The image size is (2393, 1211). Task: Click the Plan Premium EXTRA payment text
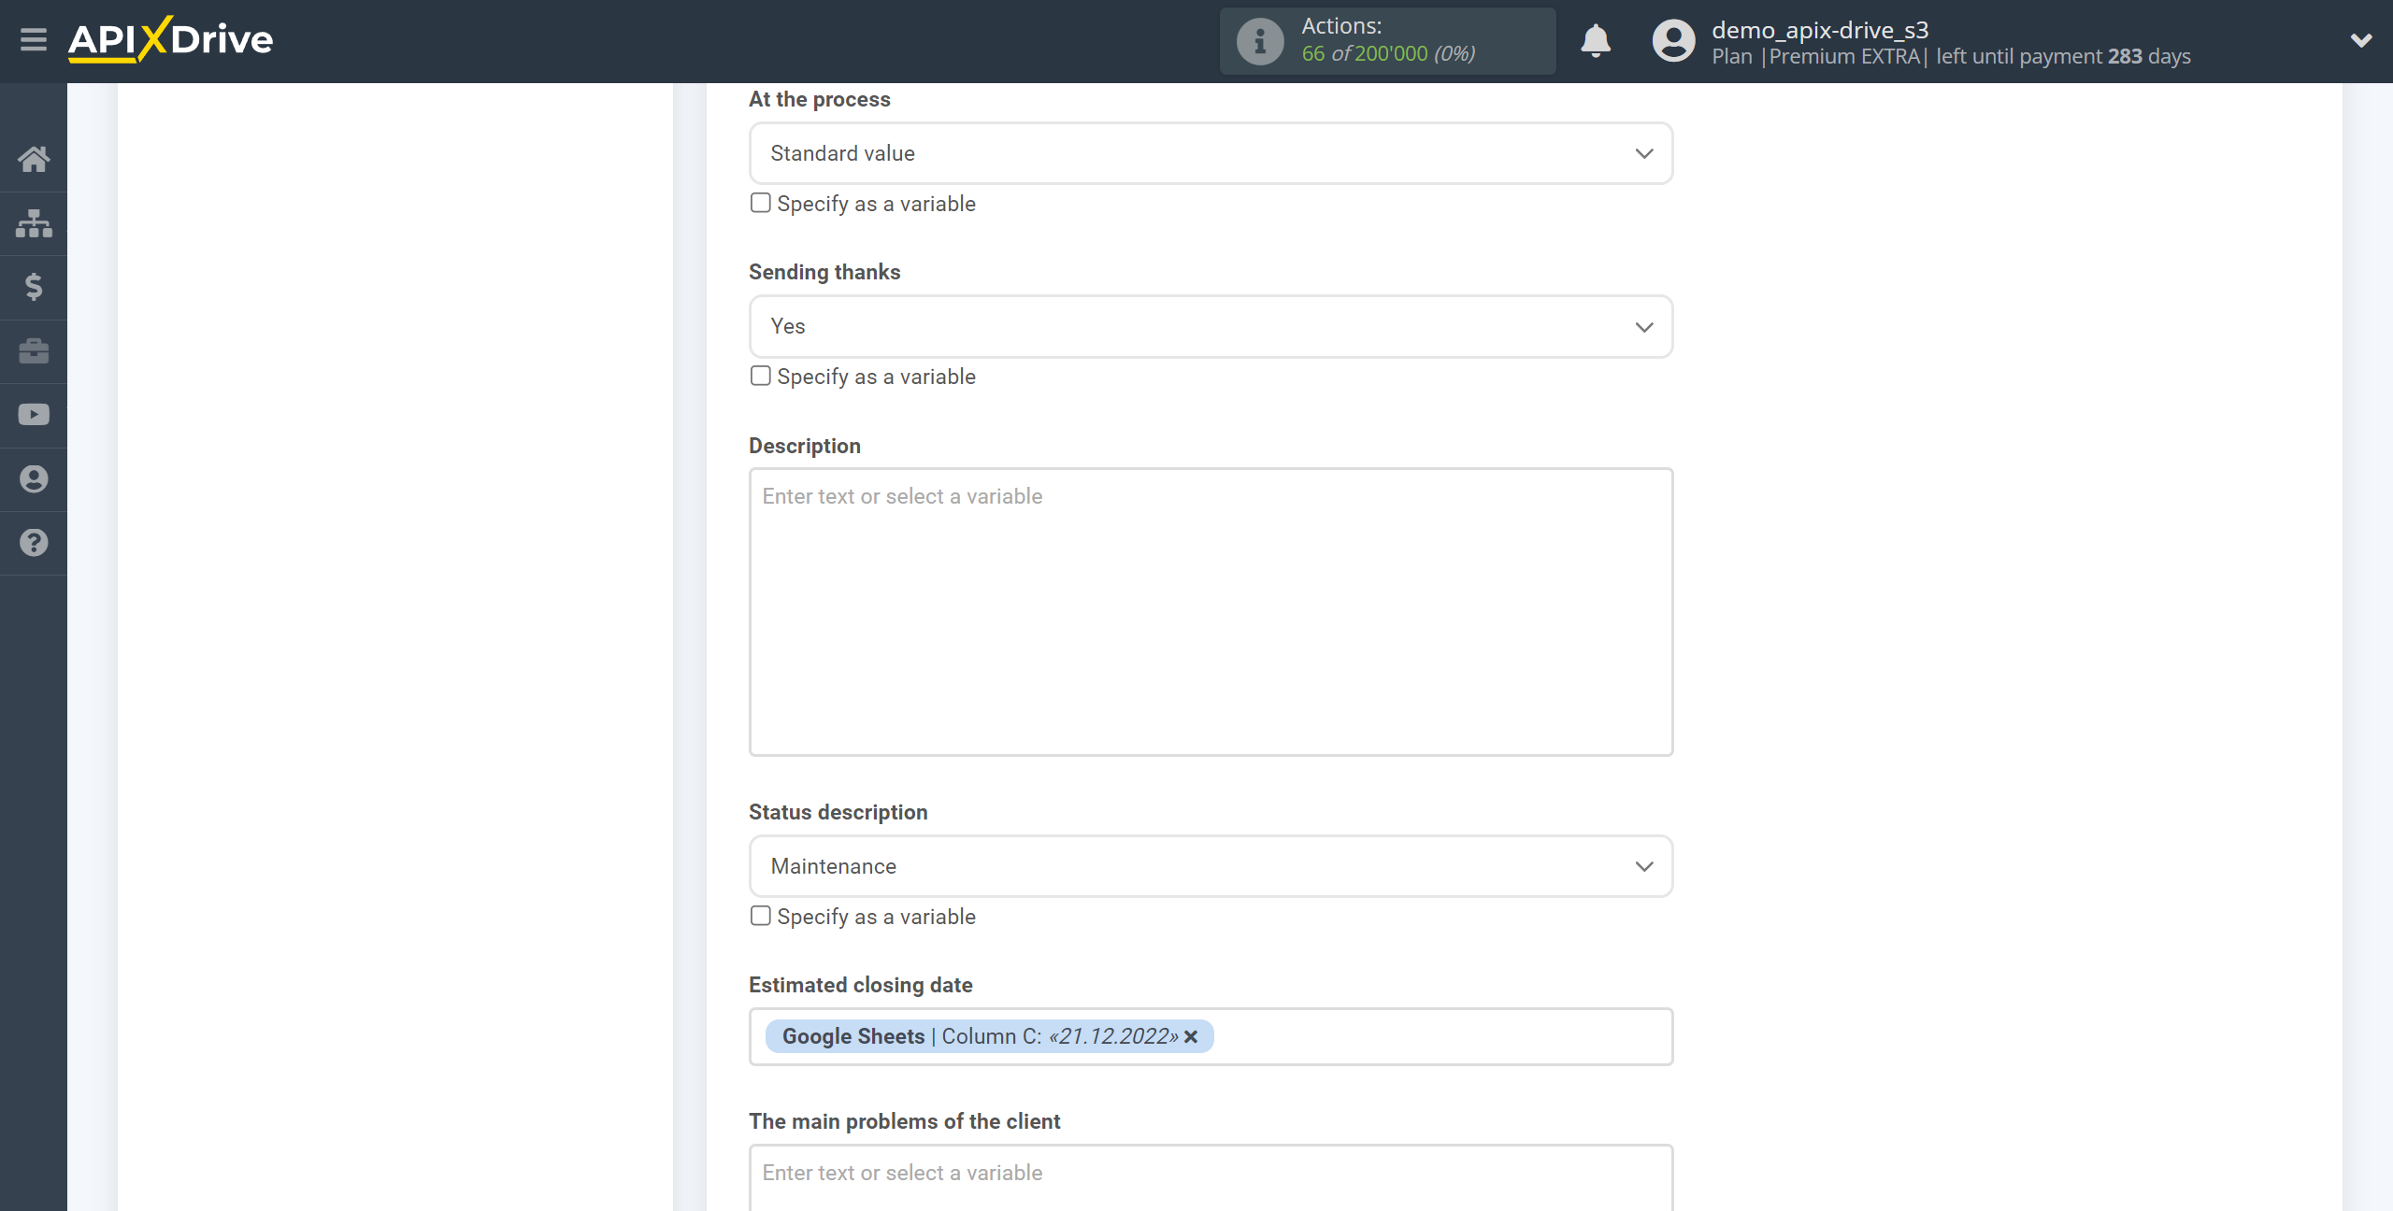coord(1951,56)
